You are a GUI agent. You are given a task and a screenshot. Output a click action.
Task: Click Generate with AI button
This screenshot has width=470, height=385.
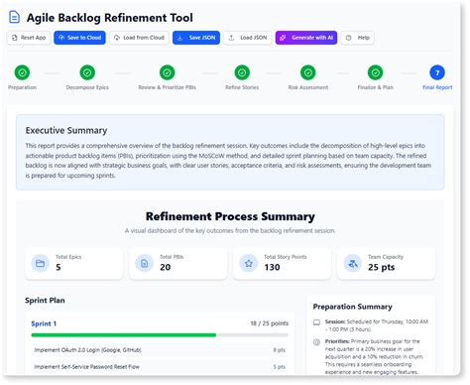point(306,38)
